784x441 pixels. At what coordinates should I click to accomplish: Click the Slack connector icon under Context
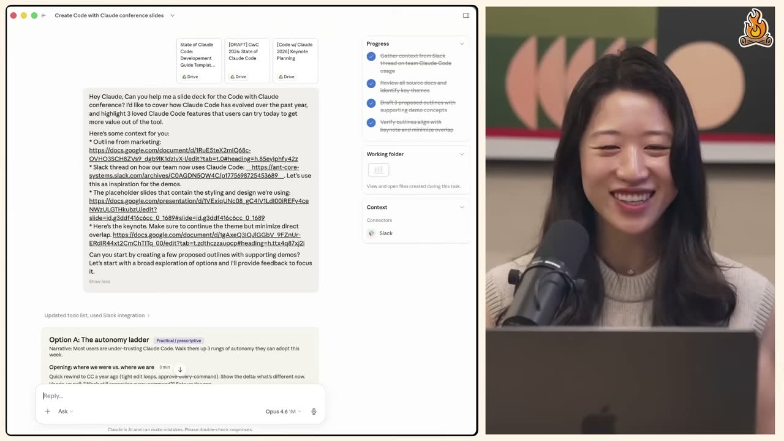pos(371,233)
